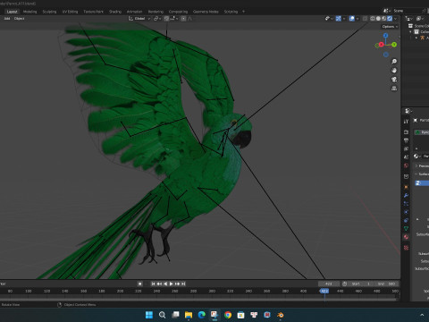
Task: Open the Tool properties tab
Action: coord(406,122)
